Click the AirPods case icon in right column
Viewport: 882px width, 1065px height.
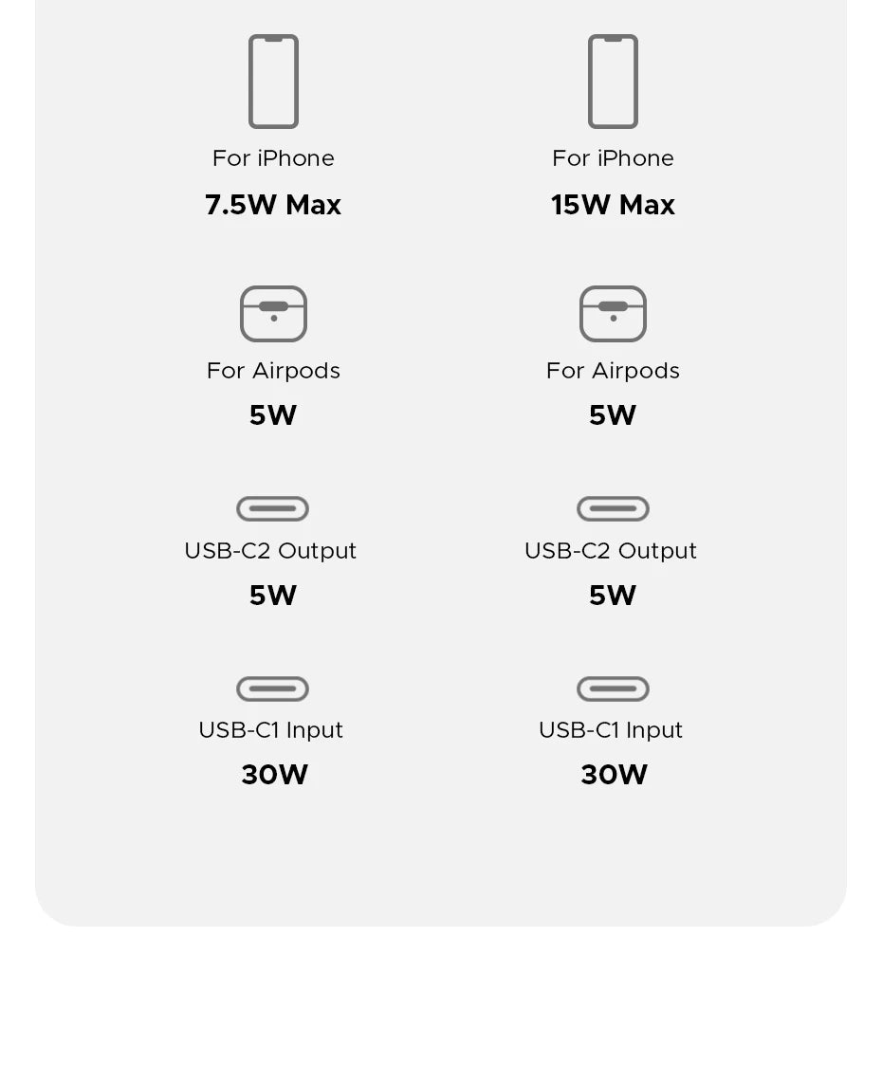[x=613, y=314]
